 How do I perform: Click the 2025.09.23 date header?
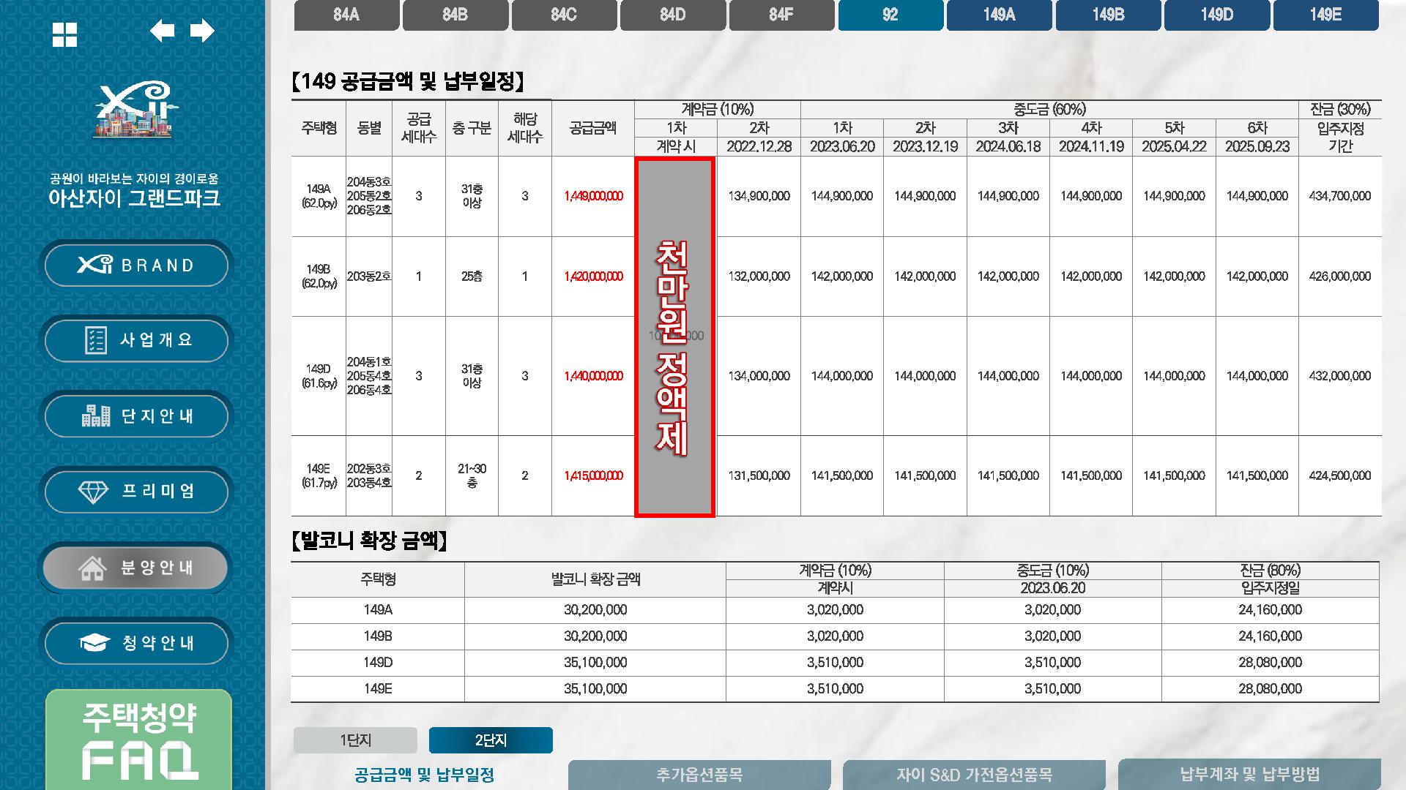[x=1257, y=146]
